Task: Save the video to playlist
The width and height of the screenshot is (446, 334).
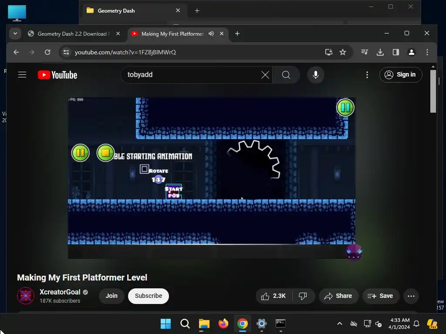Action: (381, 296)
